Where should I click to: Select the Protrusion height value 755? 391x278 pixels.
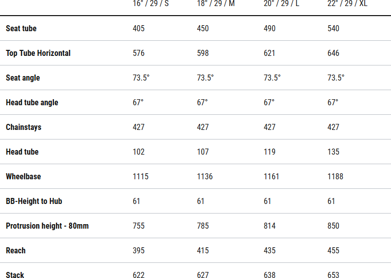pyautogui.click(x=139, y=226)
